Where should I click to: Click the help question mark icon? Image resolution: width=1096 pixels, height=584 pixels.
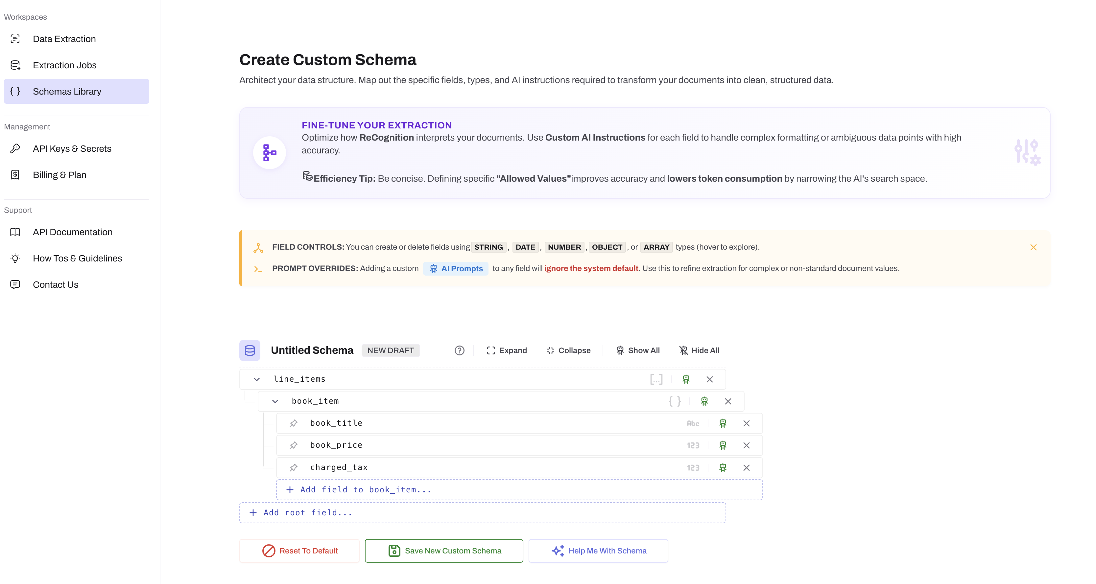[x=459, y=350]
